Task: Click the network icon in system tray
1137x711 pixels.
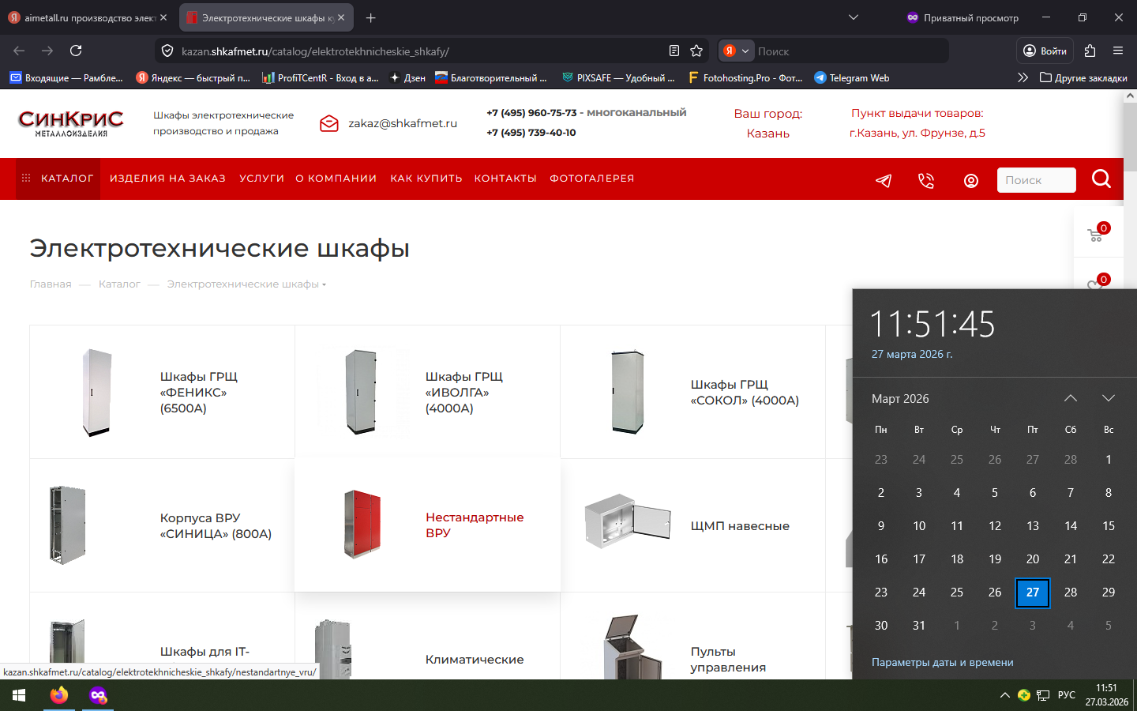Action: (x=1043, y=695)
